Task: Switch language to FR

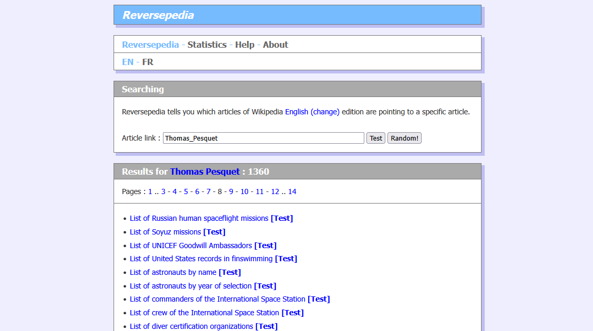Action: 148,62
